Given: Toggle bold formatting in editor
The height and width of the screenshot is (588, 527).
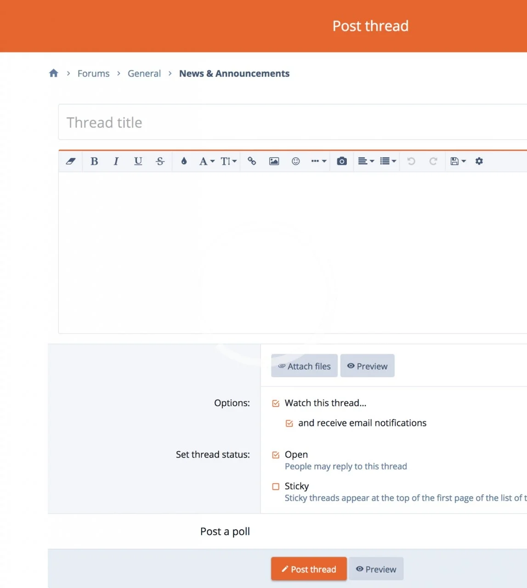Looking at the screenshot, I should point(94,161).
